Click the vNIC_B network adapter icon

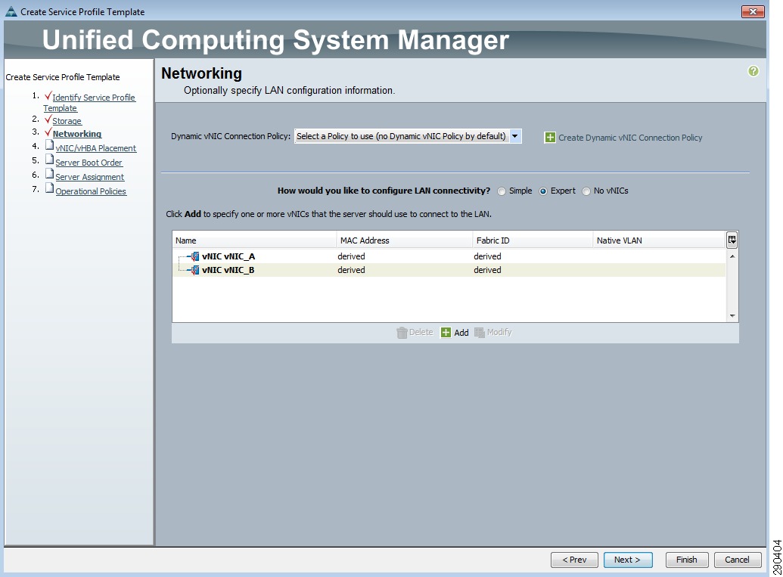(194, 270)
